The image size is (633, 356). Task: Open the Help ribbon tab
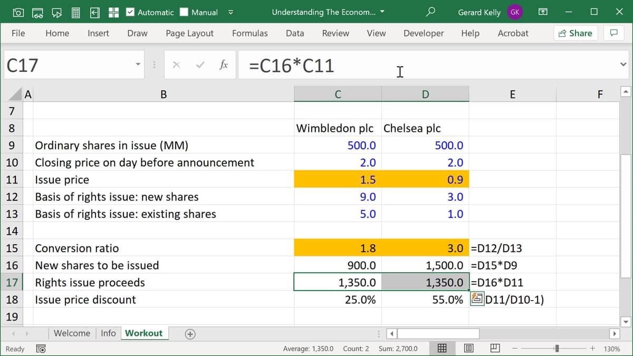[470, 33]
